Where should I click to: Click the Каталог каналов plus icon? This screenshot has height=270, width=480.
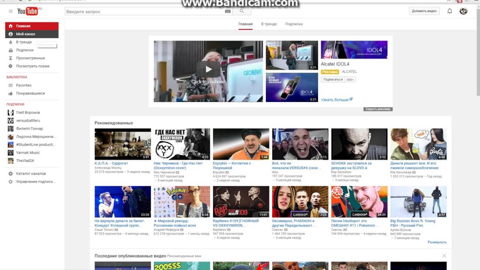pyautogui.click(x=10, y=174)
